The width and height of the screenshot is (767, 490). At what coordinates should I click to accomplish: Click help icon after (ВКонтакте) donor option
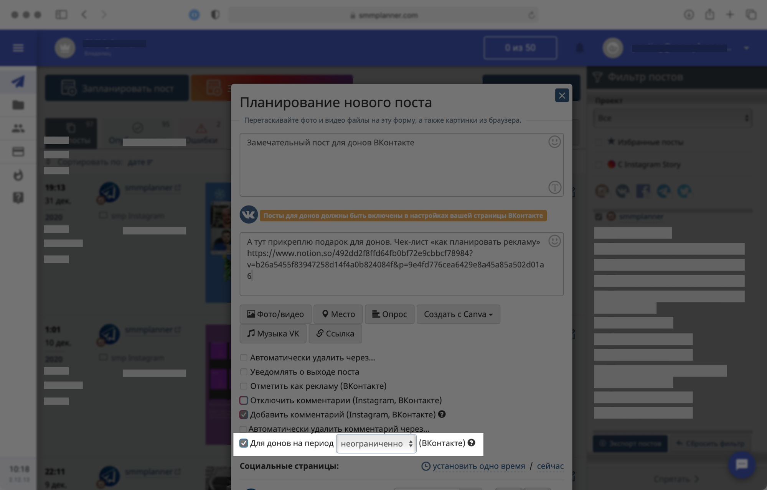point(471,442)
